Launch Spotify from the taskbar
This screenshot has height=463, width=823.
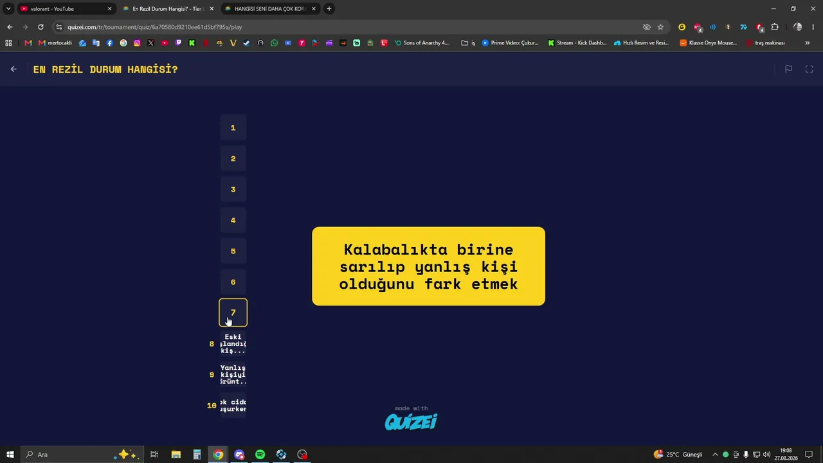click(260, 455)
